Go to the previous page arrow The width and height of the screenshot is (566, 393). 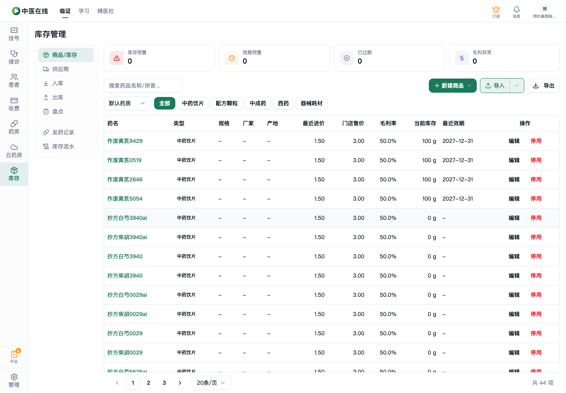117,383
